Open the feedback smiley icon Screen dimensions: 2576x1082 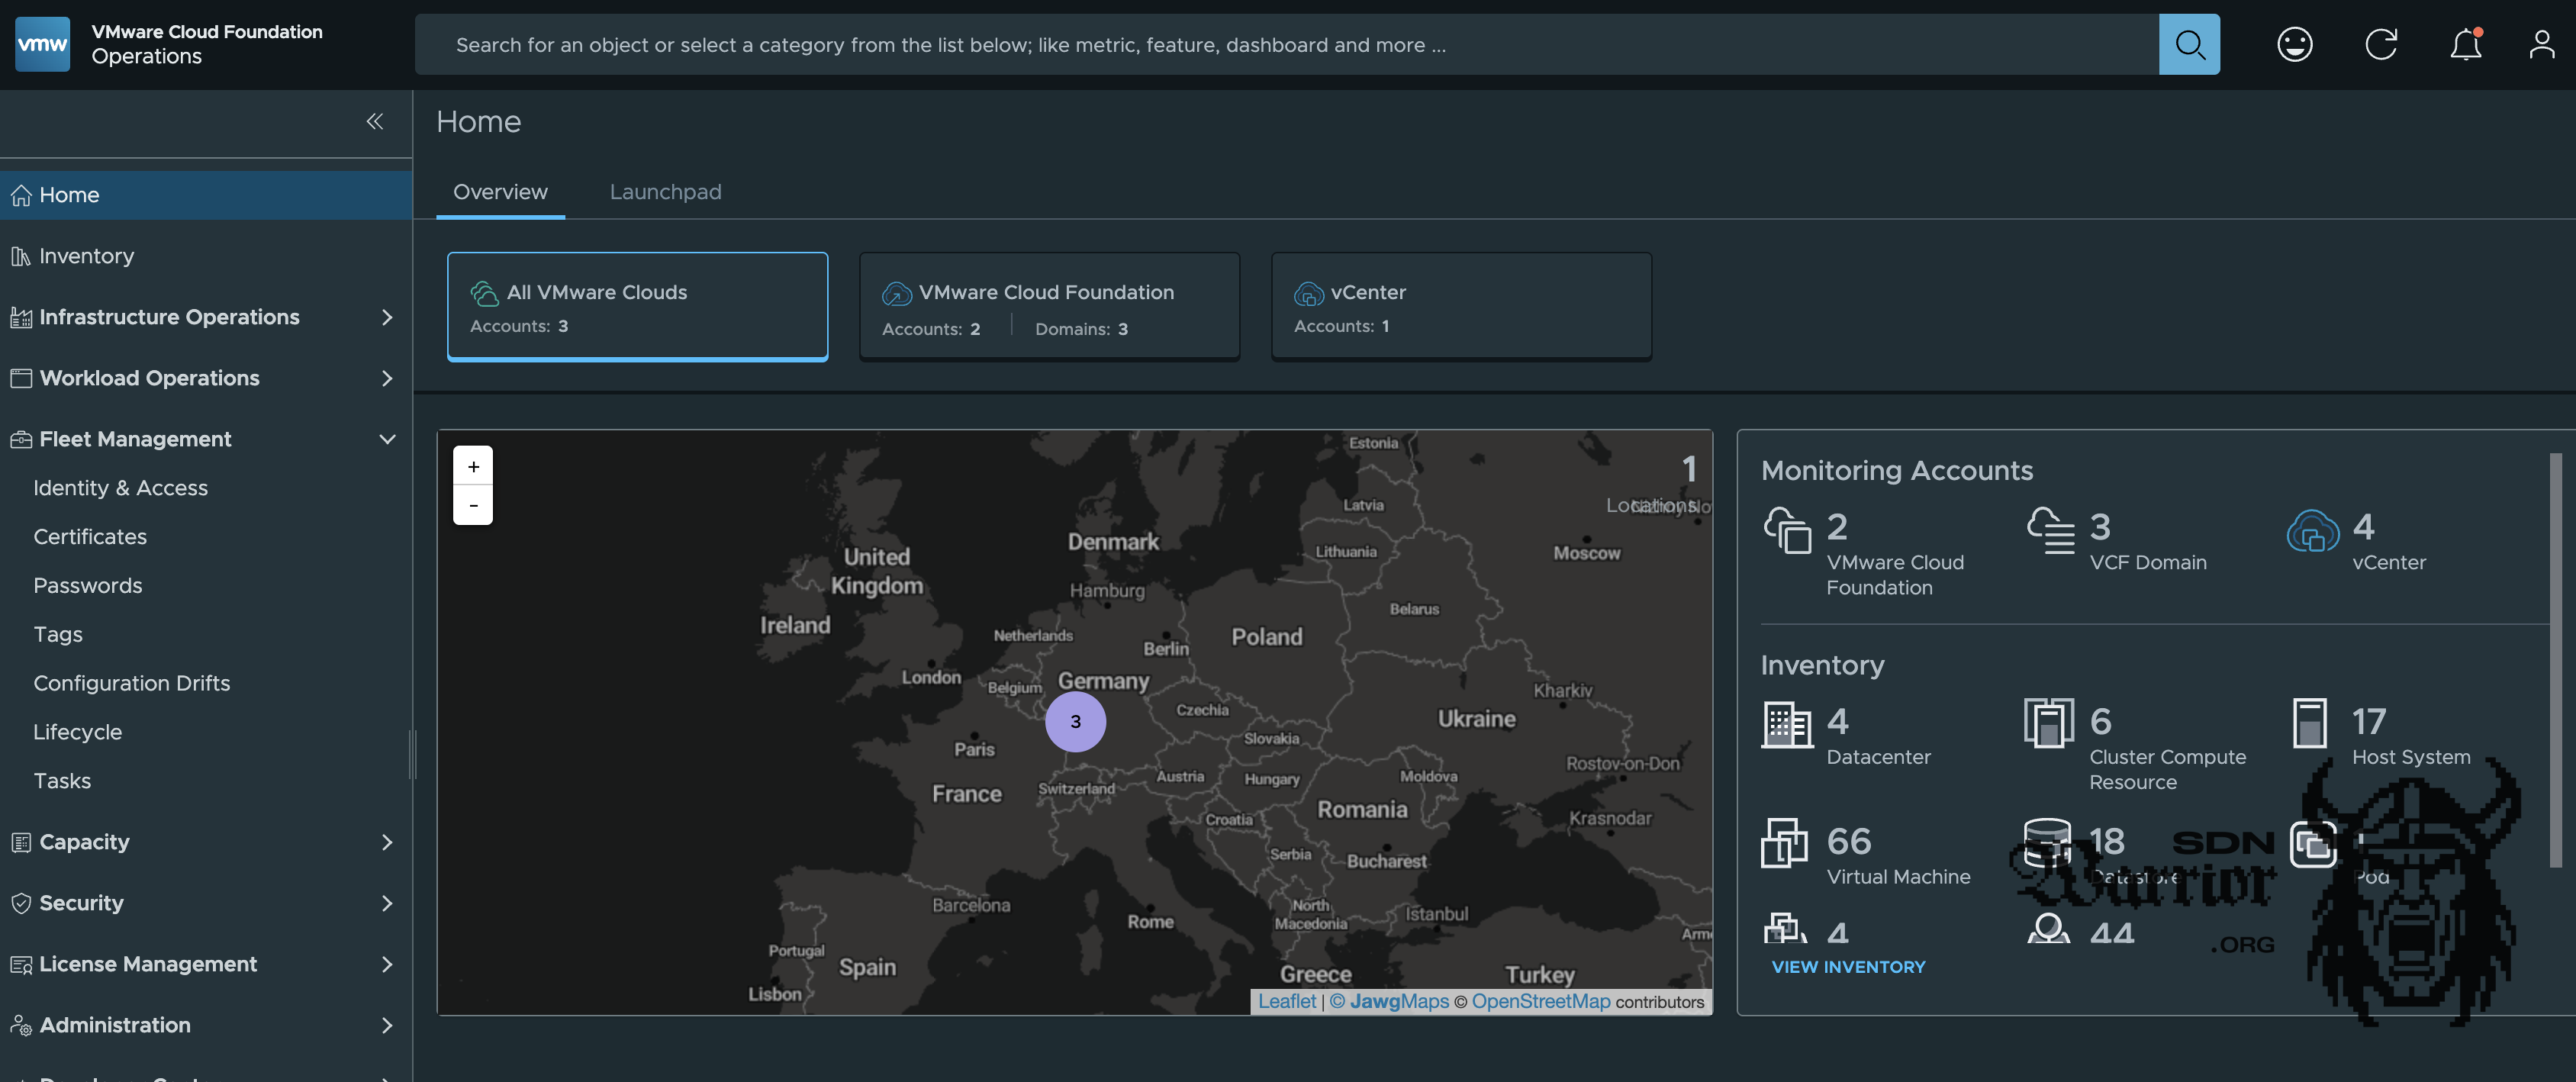(x=2294, y=44)
